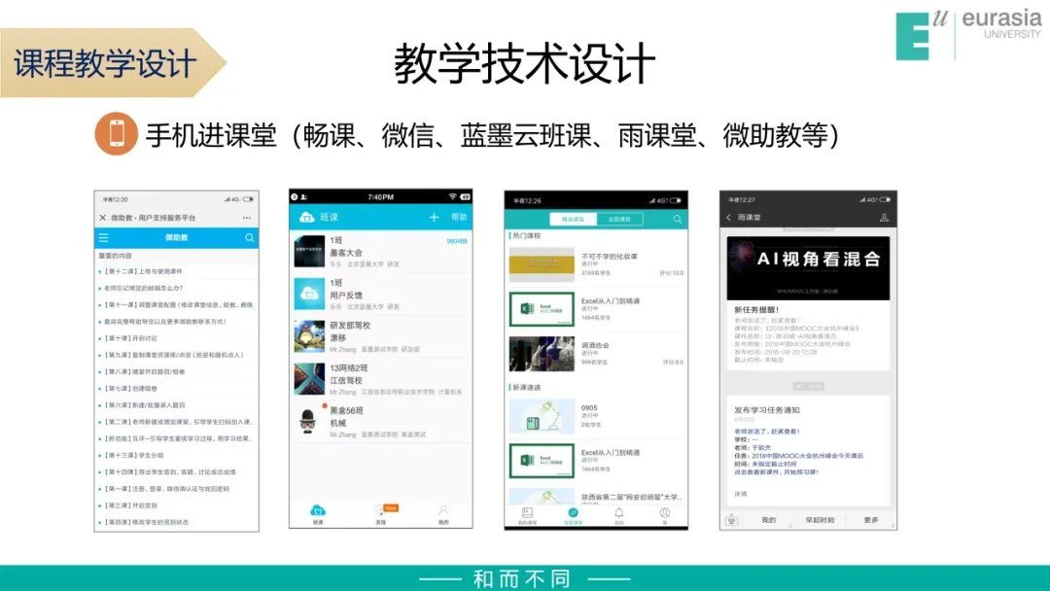Open the three-dot menu in 微助教 header
This screenshot has width=1050, height=591.
point(247,218)
